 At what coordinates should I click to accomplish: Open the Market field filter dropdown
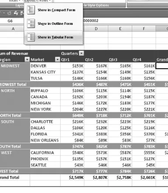58,59
